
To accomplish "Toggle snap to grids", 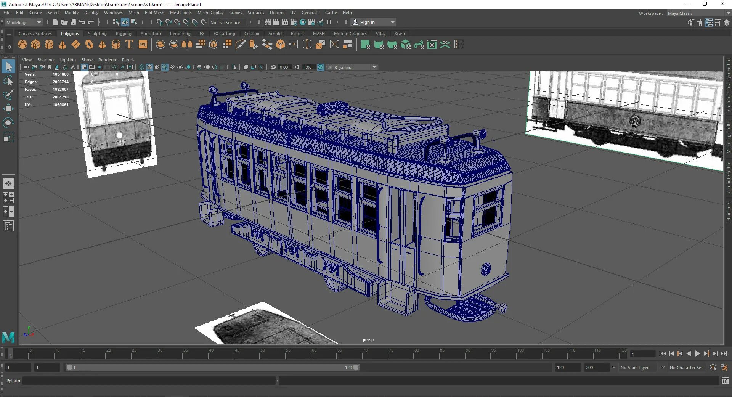I will [x=160, y=23].
